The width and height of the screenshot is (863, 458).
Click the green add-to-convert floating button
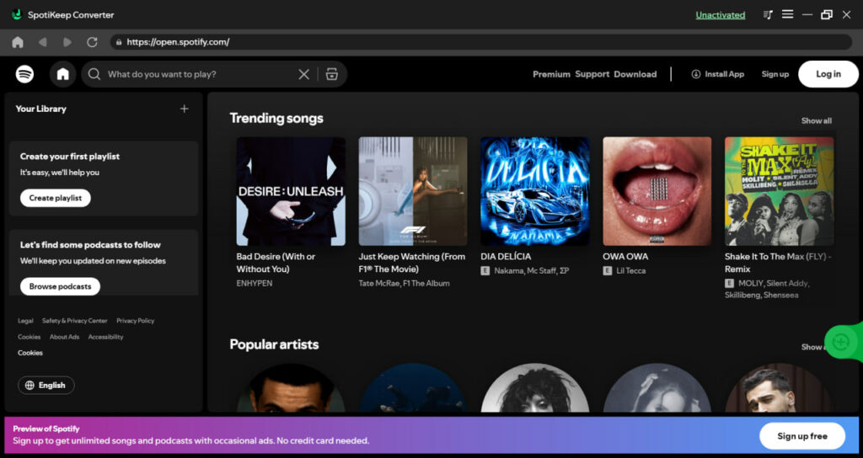841,342
